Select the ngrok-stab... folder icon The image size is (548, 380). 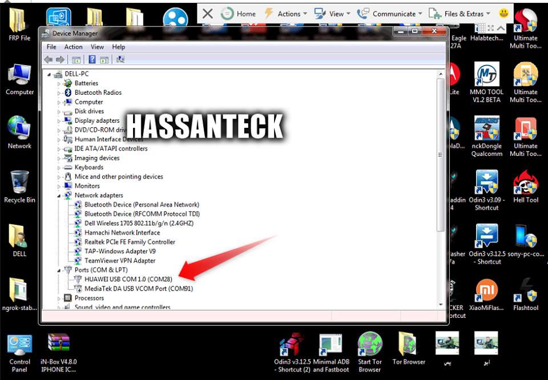(19, 294)
